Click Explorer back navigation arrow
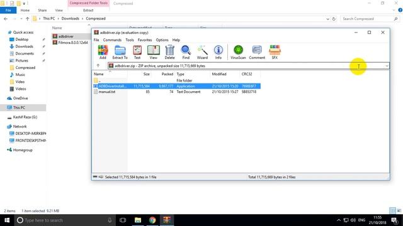Screen dimensions: 403x226 6,19
